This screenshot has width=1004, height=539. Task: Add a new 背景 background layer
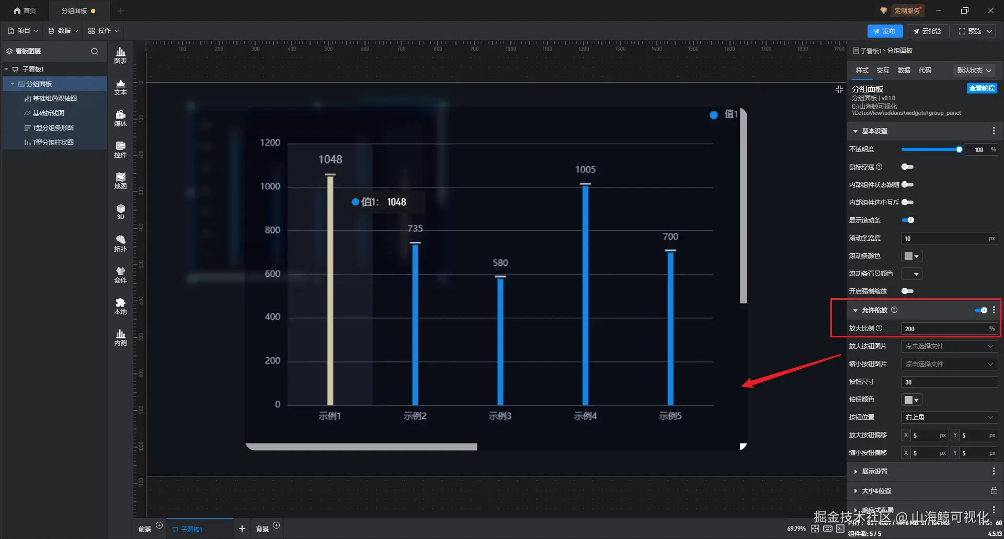tap(277, 525)
